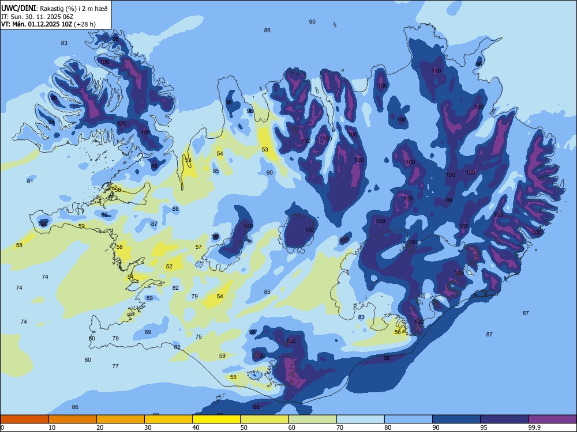This screenshot has width=577, height=432.
Task: Choose the 80–90 medium blue legend swatch
Action: pyautogui.click(x=409, y=419)
